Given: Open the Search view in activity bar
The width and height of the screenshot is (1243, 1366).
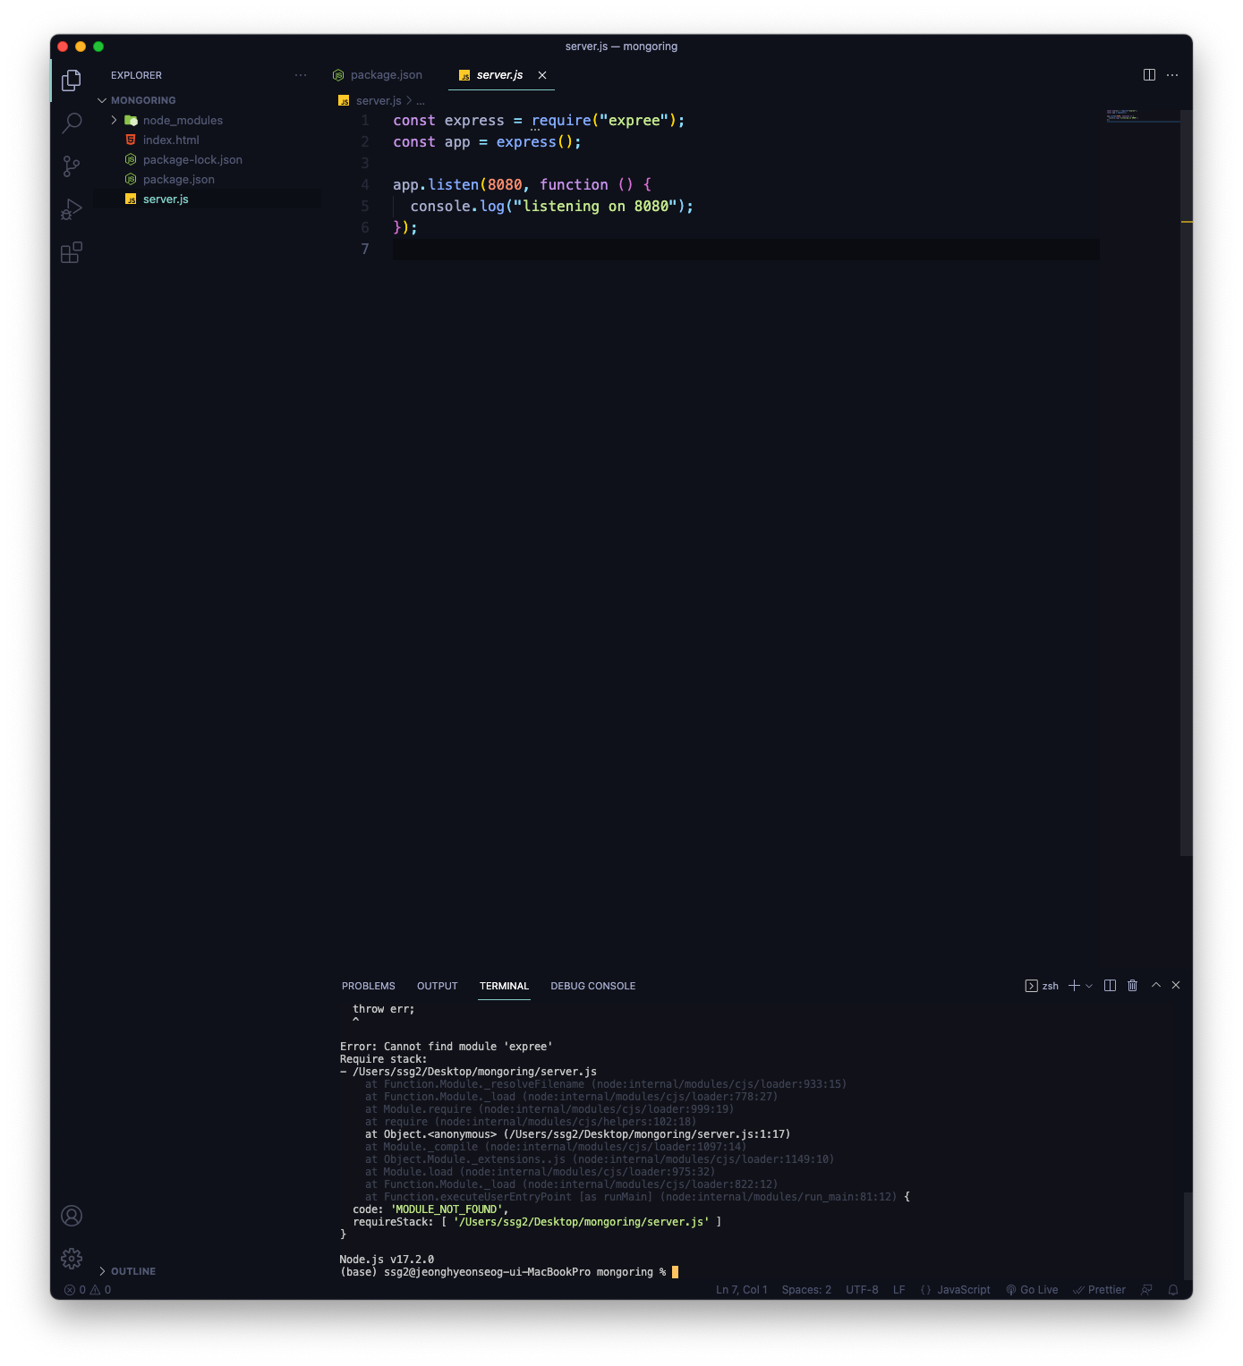Looking at the screenshot, I should (72, 123).
